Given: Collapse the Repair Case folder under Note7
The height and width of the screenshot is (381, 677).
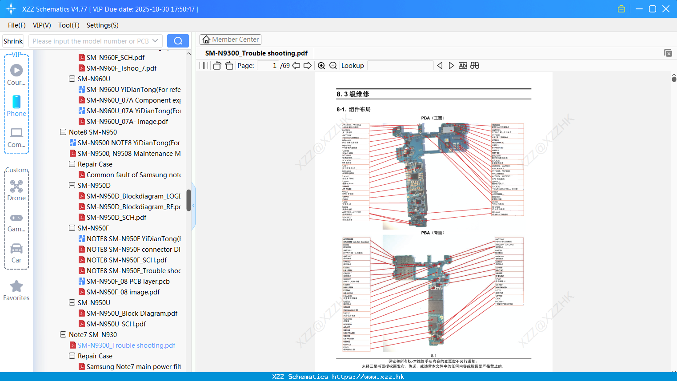Looking at the screenshot, I should click(x=72, y=356).
